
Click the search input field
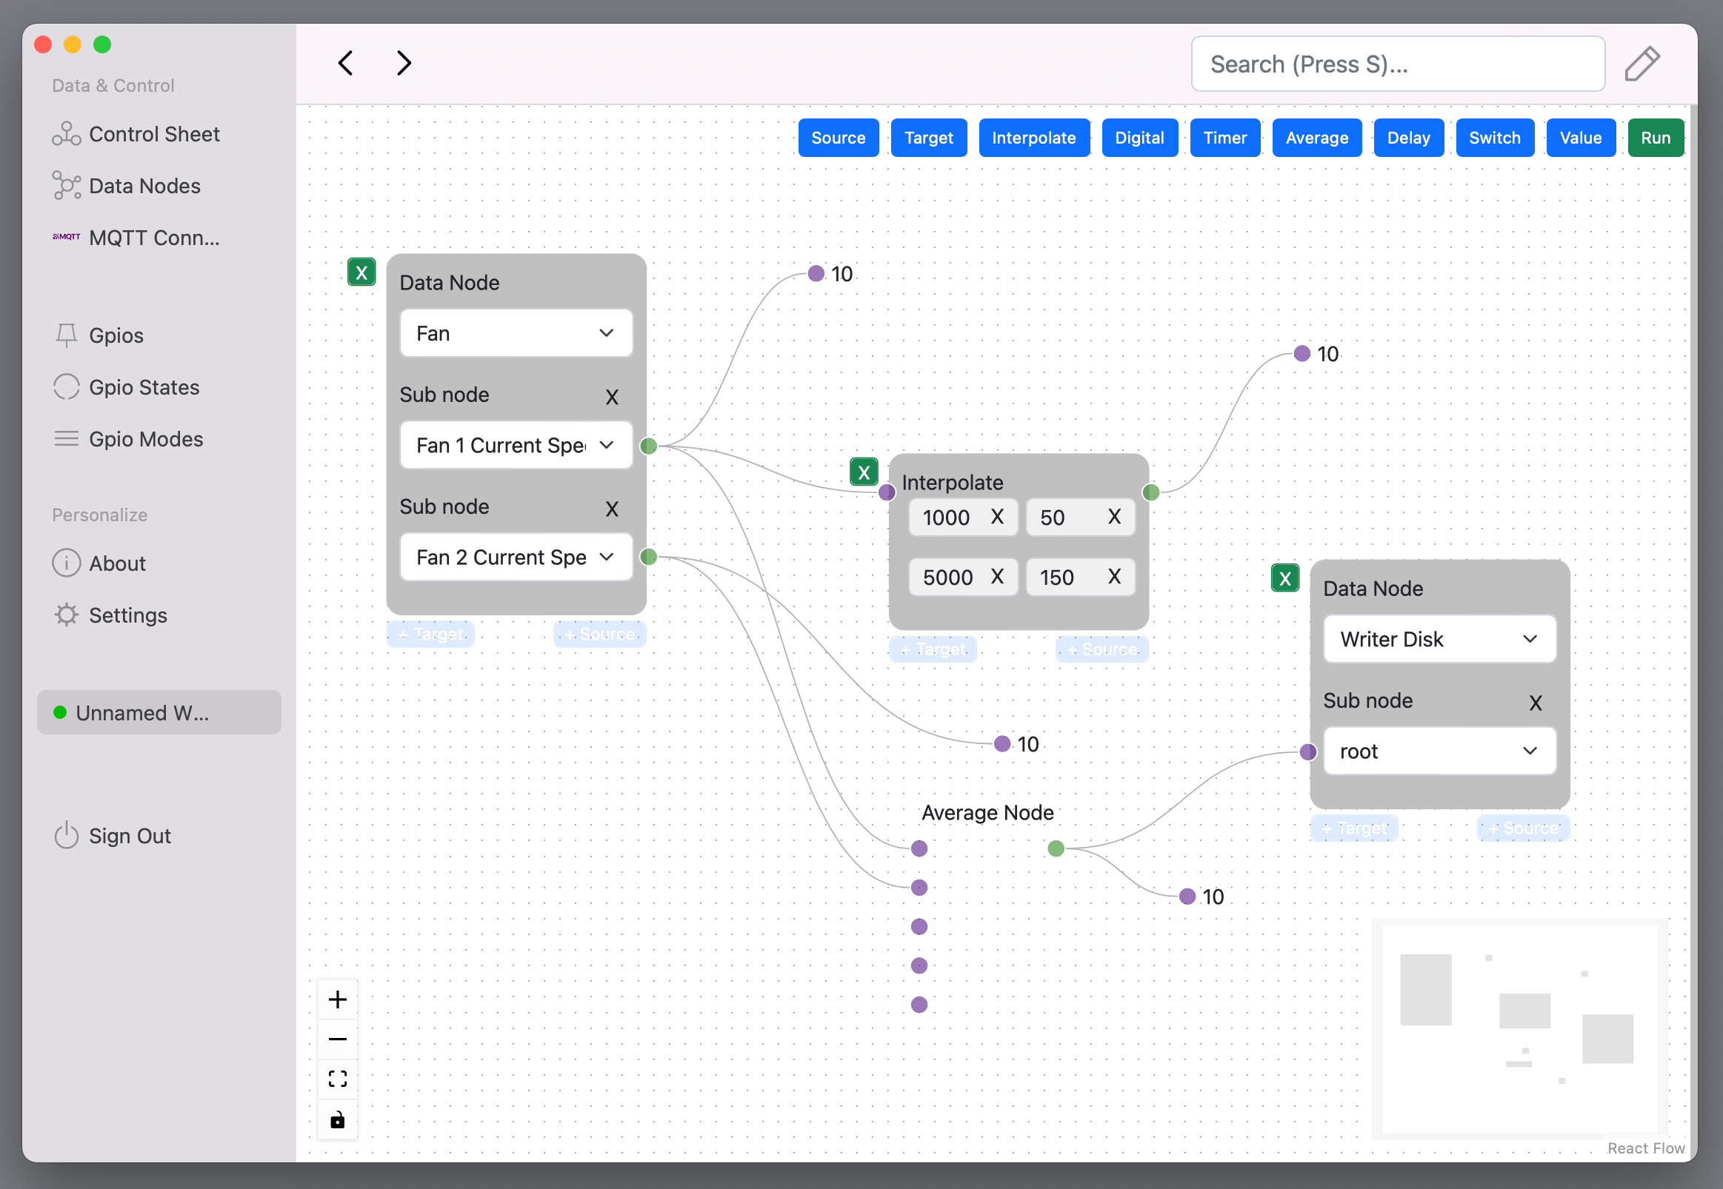coord(1399,63)
